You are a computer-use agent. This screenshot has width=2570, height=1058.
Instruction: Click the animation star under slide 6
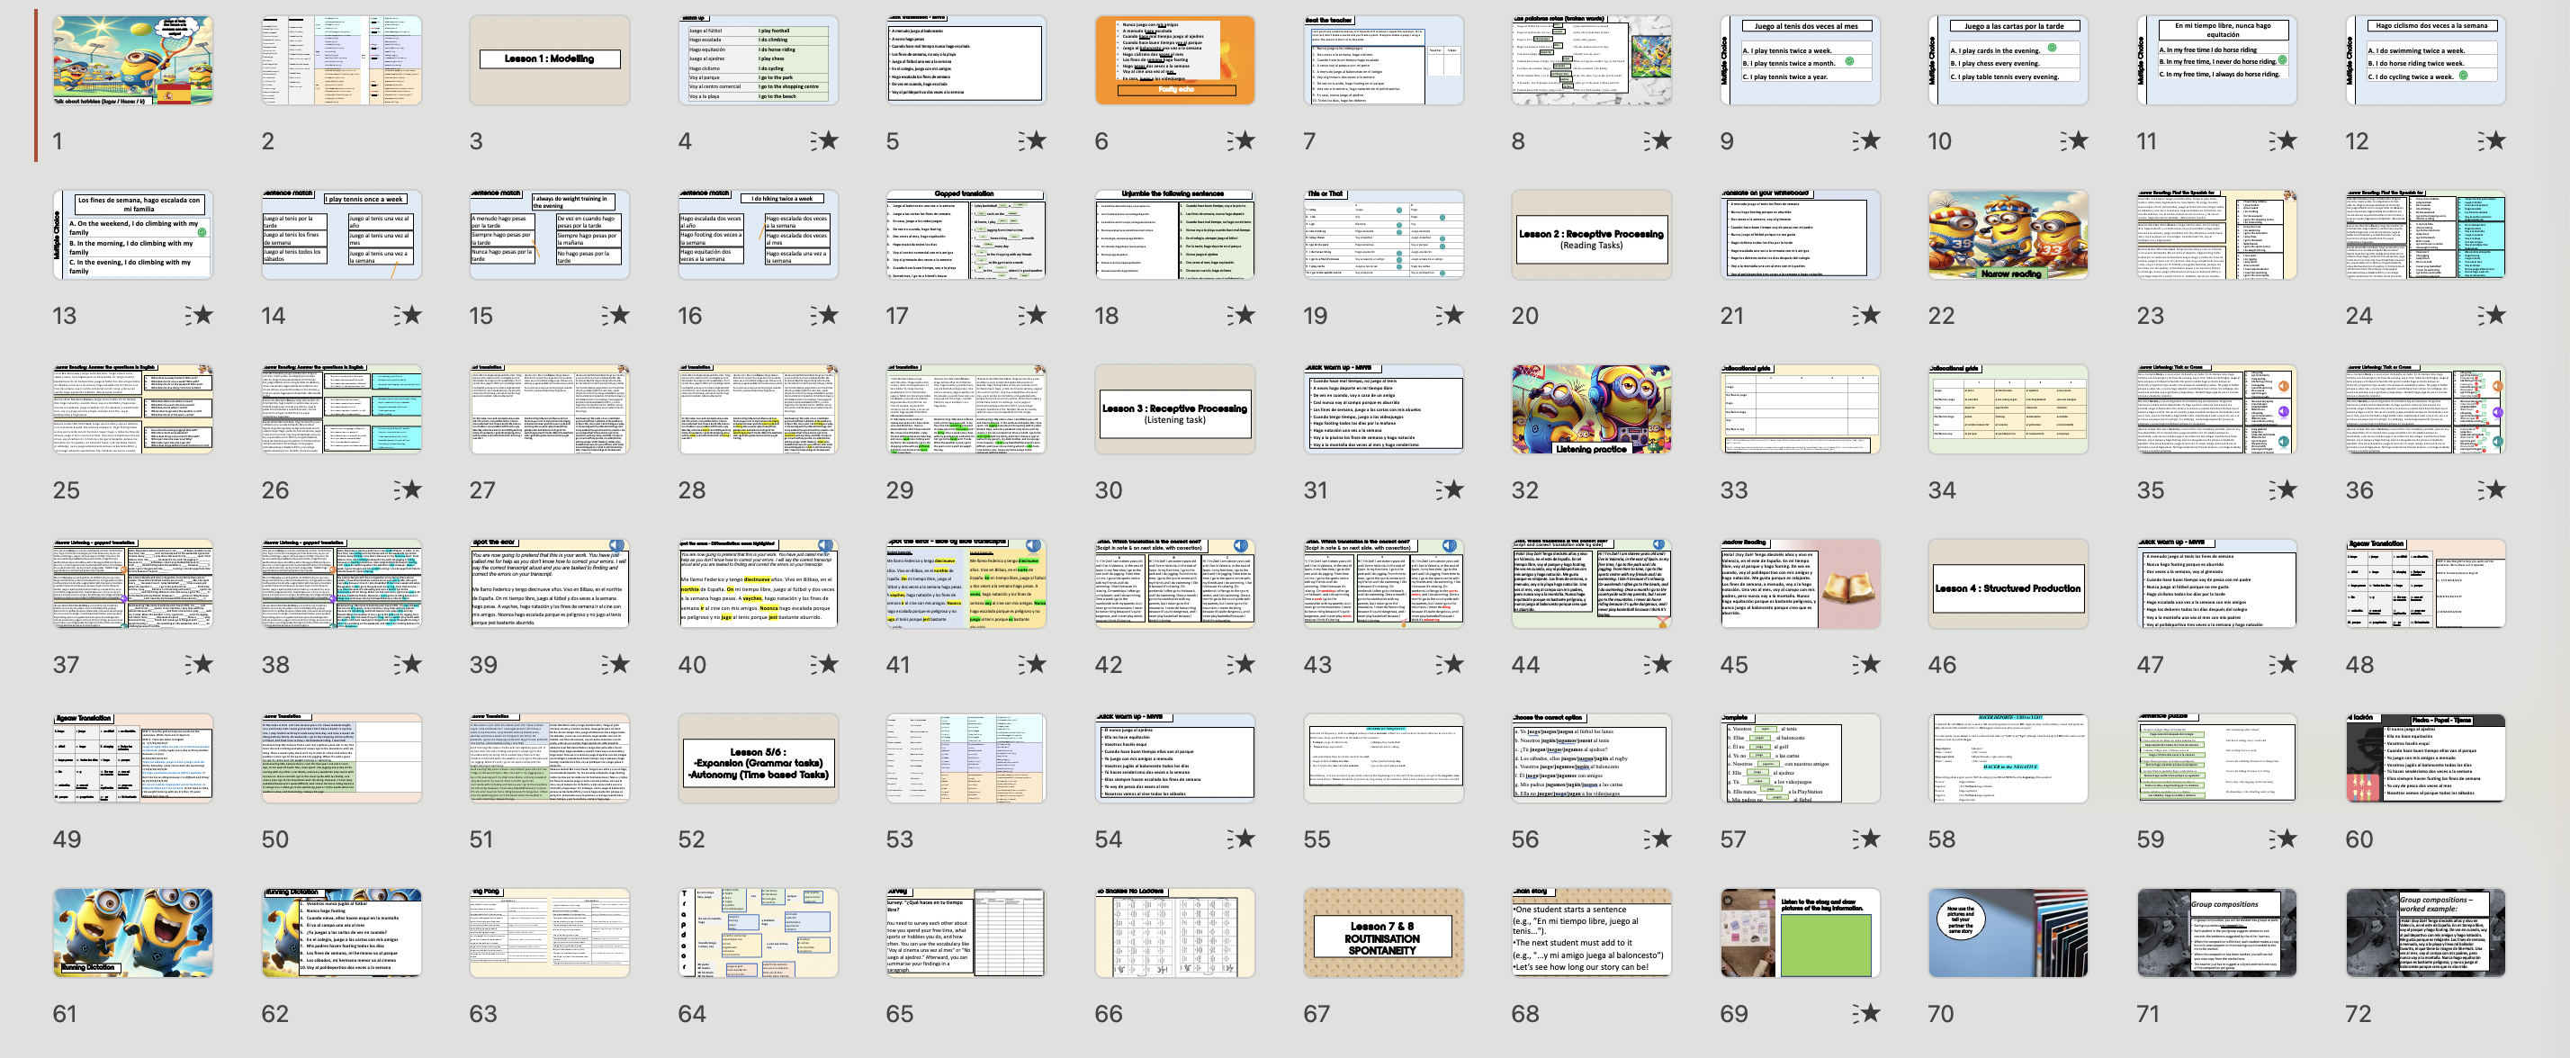tap(1241, 140)
